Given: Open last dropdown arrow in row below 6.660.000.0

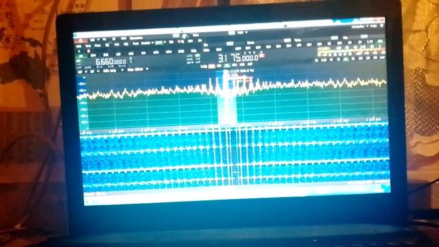Looking at the screenshot, I should point(147,69).
